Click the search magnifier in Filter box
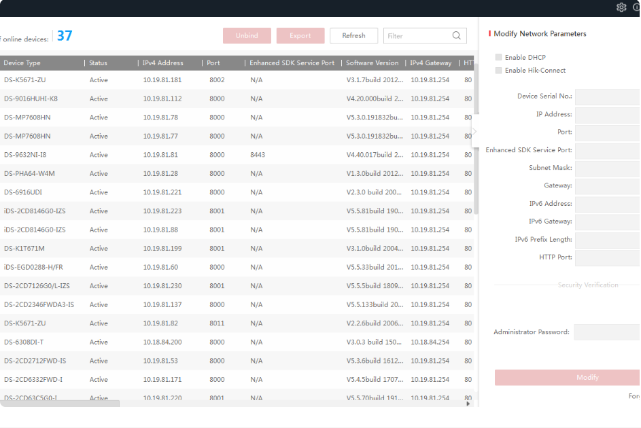Viewport: 641px width, 428px height. (457, 36)
